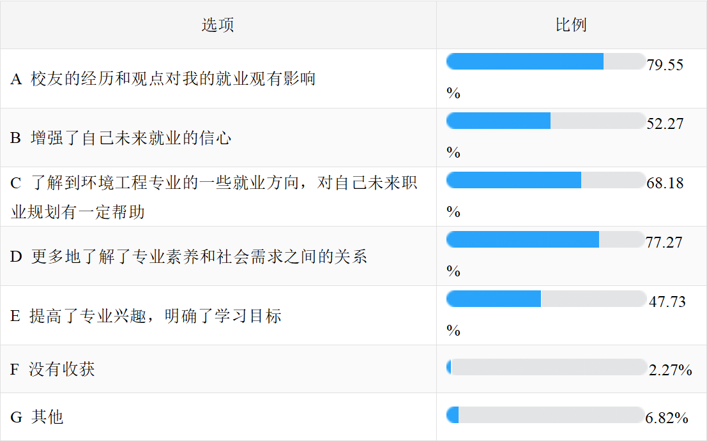Click the 选项 column header

tap(218, 25)
